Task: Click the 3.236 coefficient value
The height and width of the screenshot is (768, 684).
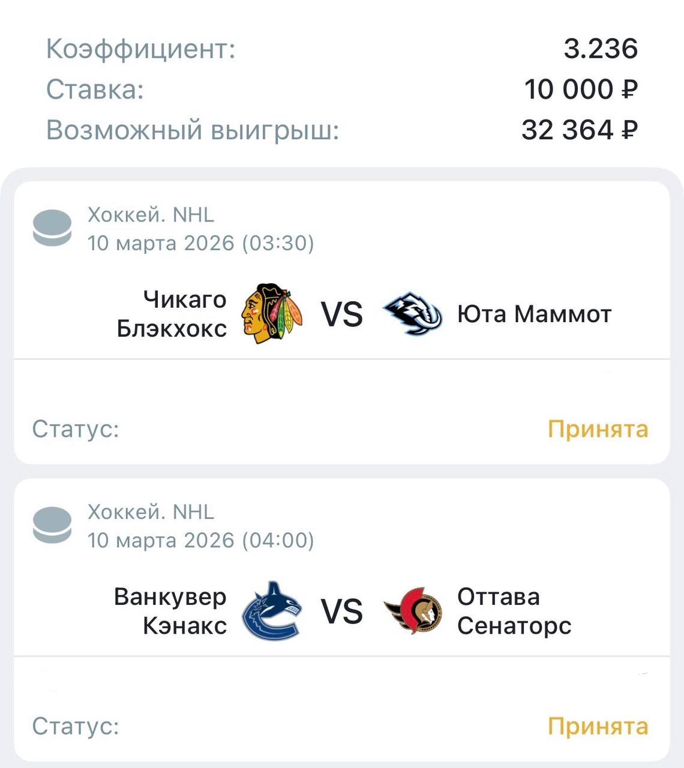Action: 600,49
